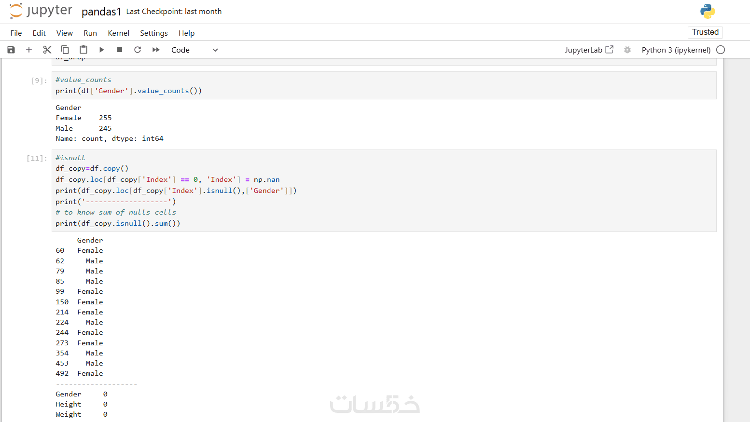
Task: Copy the selected cell
Action: (65, 50)
